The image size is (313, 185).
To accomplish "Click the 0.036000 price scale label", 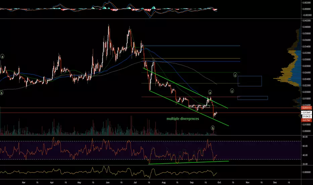I will tap(306, 40).
